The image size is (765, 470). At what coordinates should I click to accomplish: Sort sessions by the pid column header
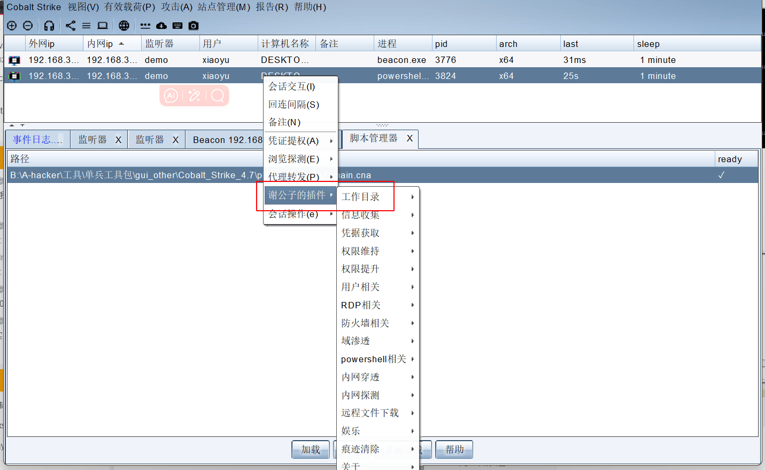[x=463, y=44]
